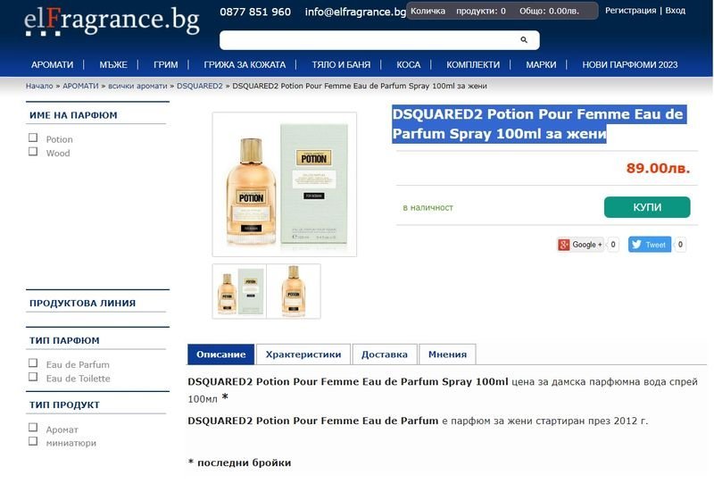Open the Мнения tab
This screenshot has height=492, width=714.
[x=448, y=354]
